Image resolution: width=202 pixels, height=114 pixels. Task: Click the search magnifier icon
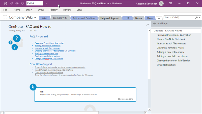197,17
